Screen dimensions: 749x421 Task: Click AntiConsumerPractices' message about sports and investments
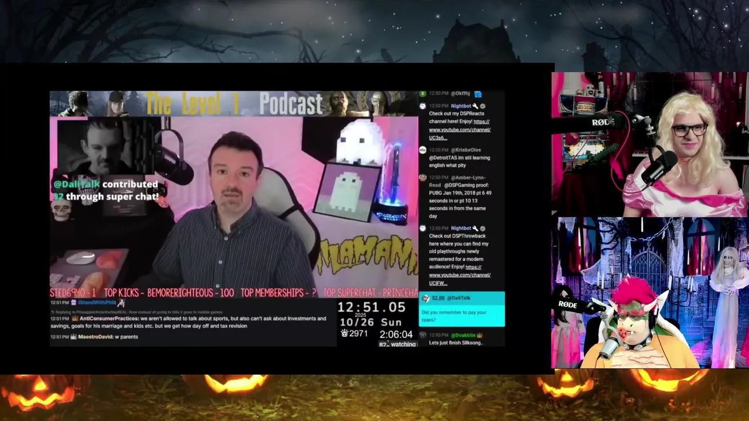click(x=188, y=322)
